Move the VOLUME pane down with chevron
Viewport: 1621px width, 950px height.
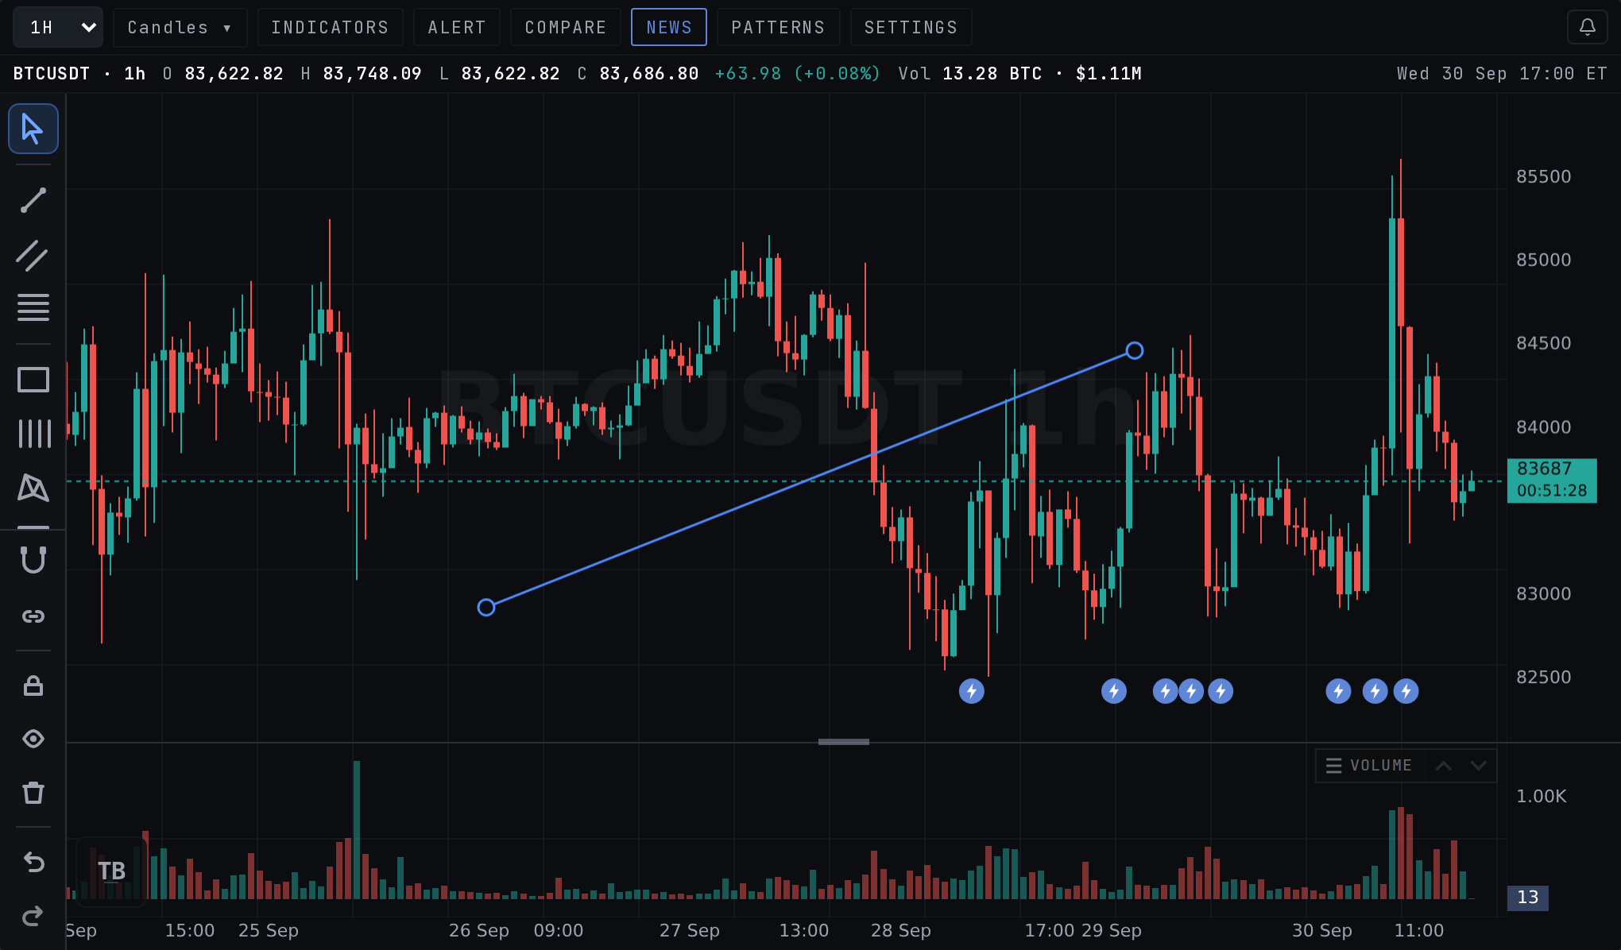[1478, 766]
